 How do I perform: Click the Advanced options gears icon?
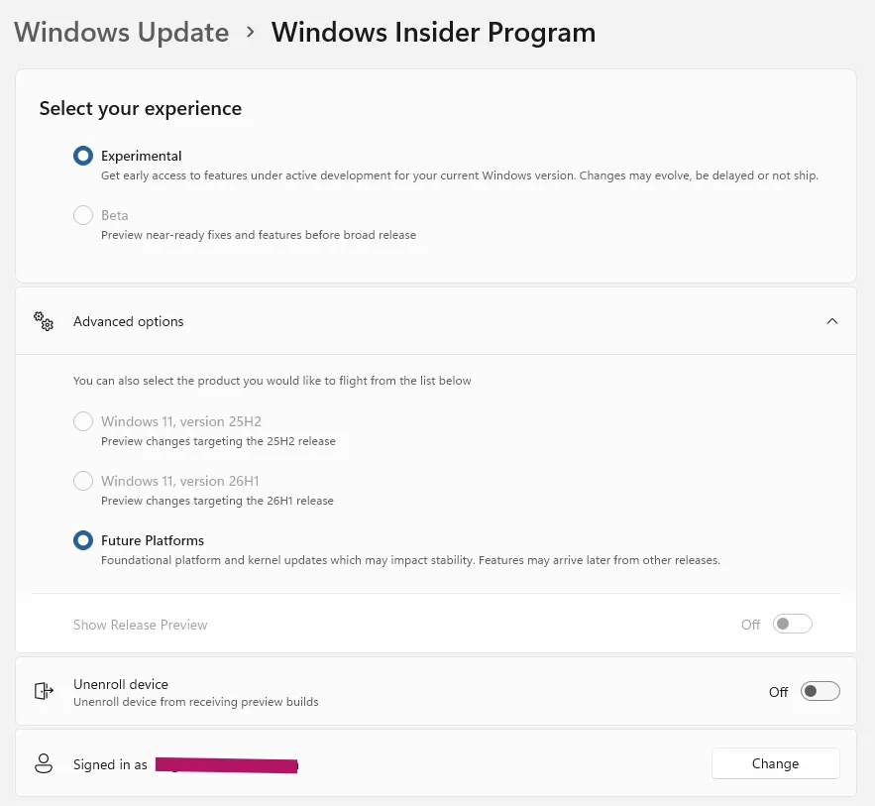44,321
